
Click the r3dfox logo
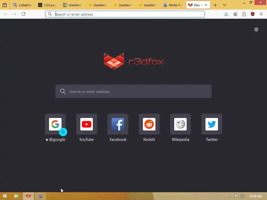[x=134, y=61]
